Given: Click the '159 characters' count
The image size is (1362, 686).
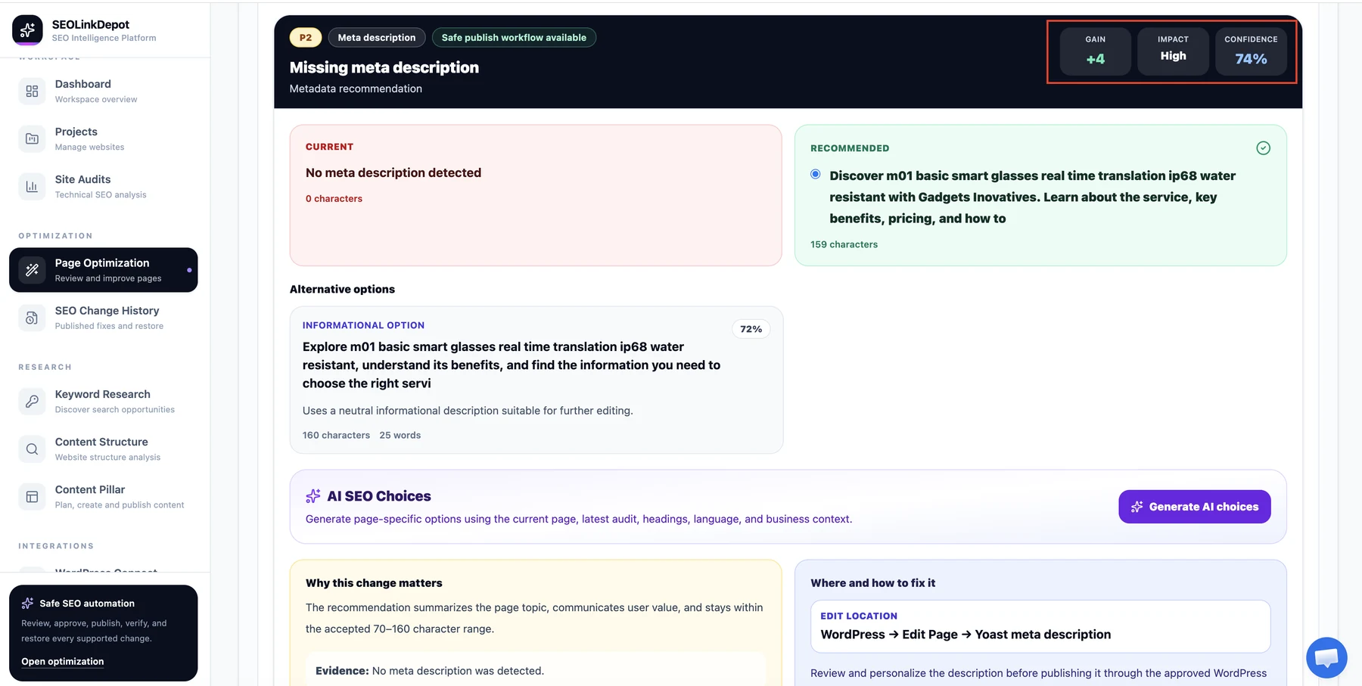Looking at the screenshot, I should [844, 244].
